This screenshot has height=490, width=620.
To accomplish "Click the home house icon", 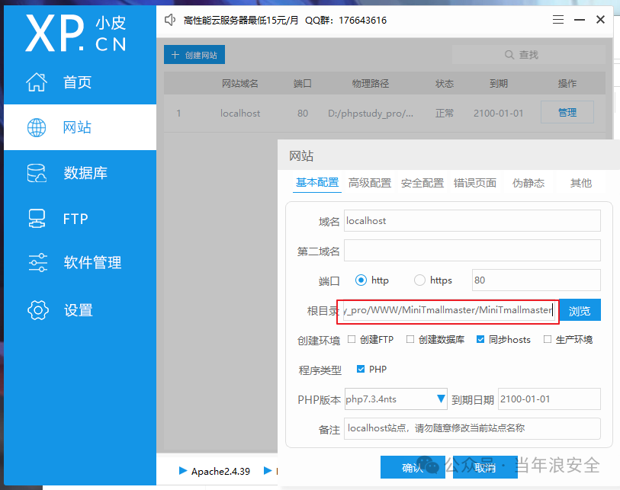I will pyautogui.click(x=37, y=82).
